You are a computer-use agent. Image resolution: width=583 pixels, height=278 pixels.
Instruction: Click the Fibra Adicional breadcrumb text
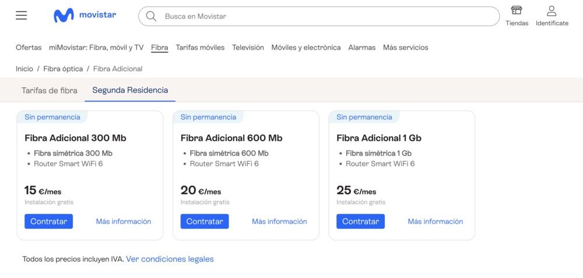coord(118,69)
